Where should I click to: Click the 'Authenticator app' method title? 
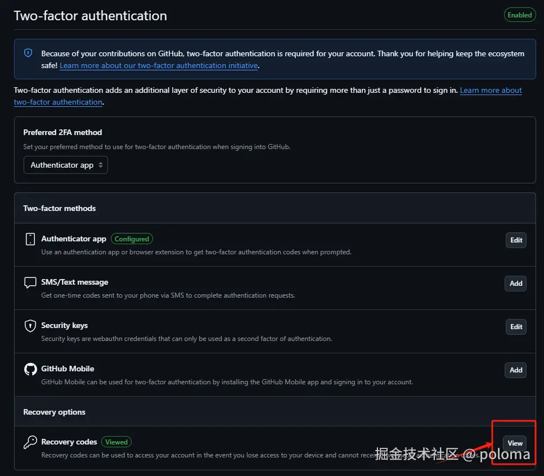(74, 239)
